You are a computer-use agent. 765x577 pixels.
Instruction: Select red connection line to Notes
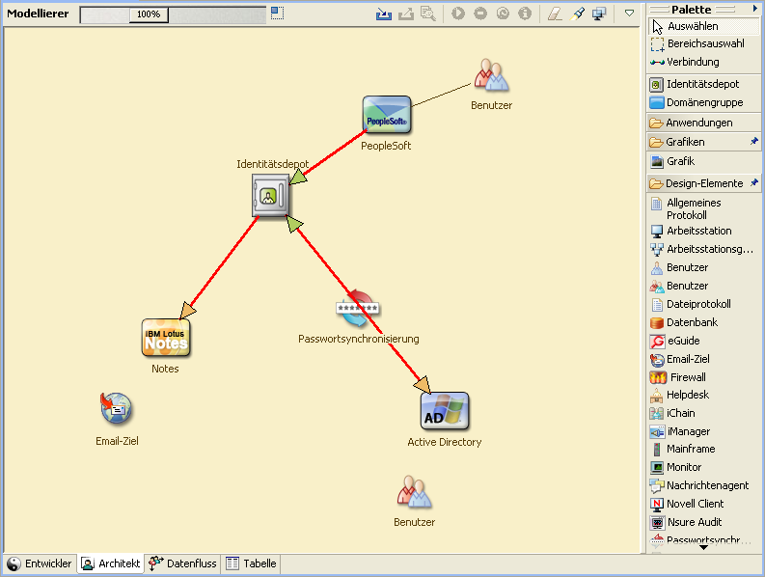point(225,263)
